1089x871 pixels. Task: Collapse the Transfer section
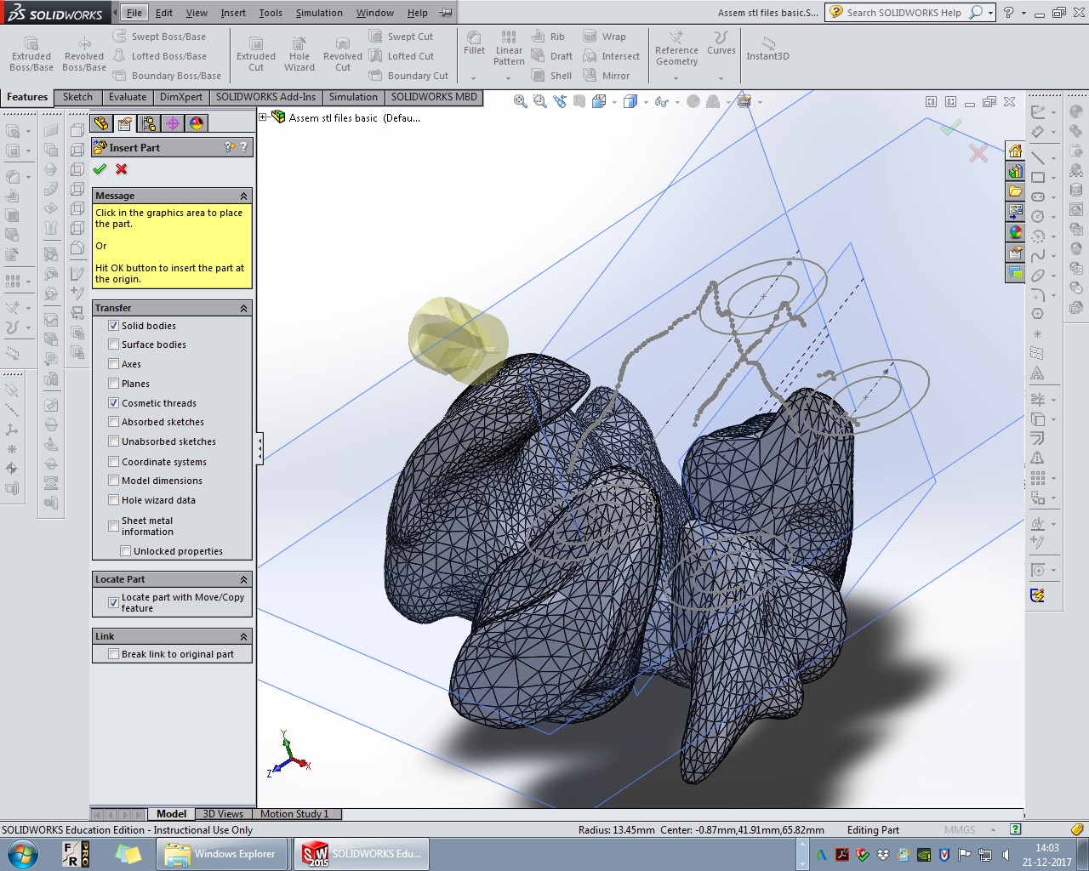click(x=243, y=308)
